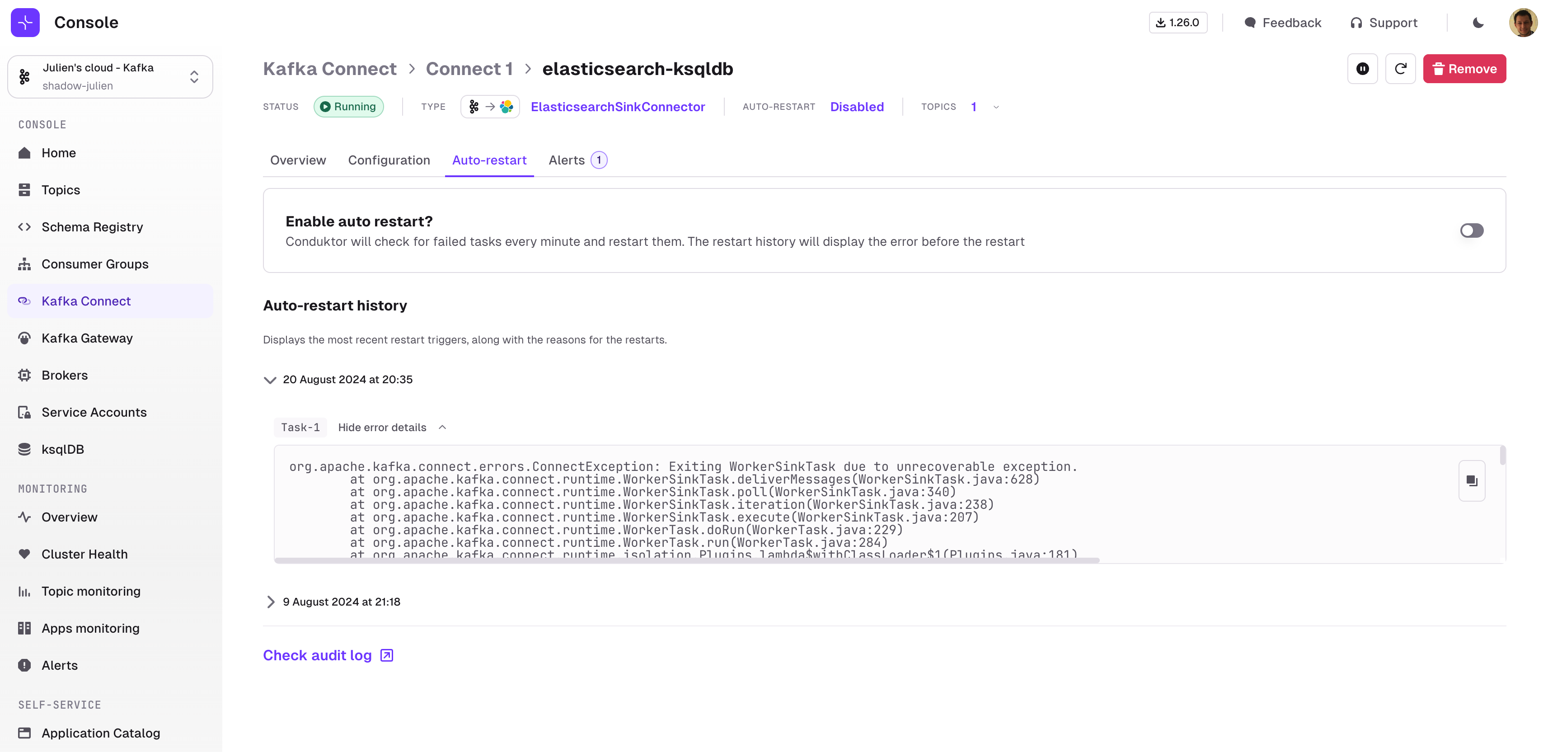
Task: Click the Check audit log link
Action: (328, 654)
